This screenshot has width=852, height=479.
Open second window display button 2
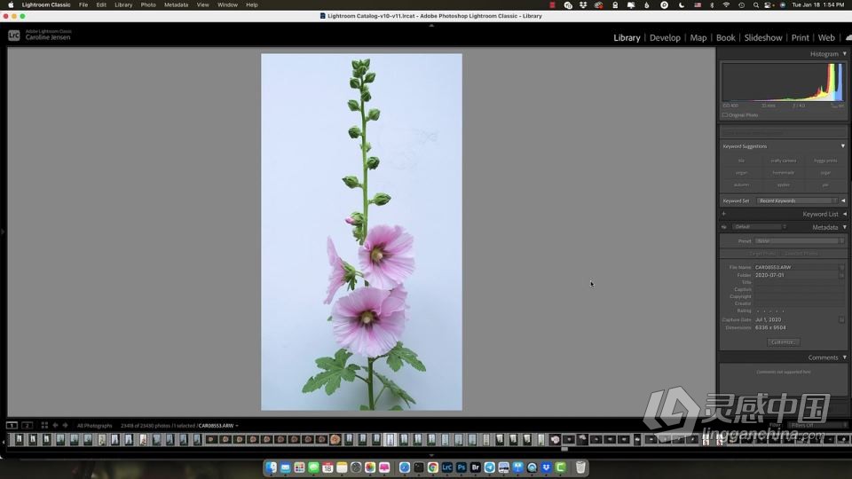point(27,425)
